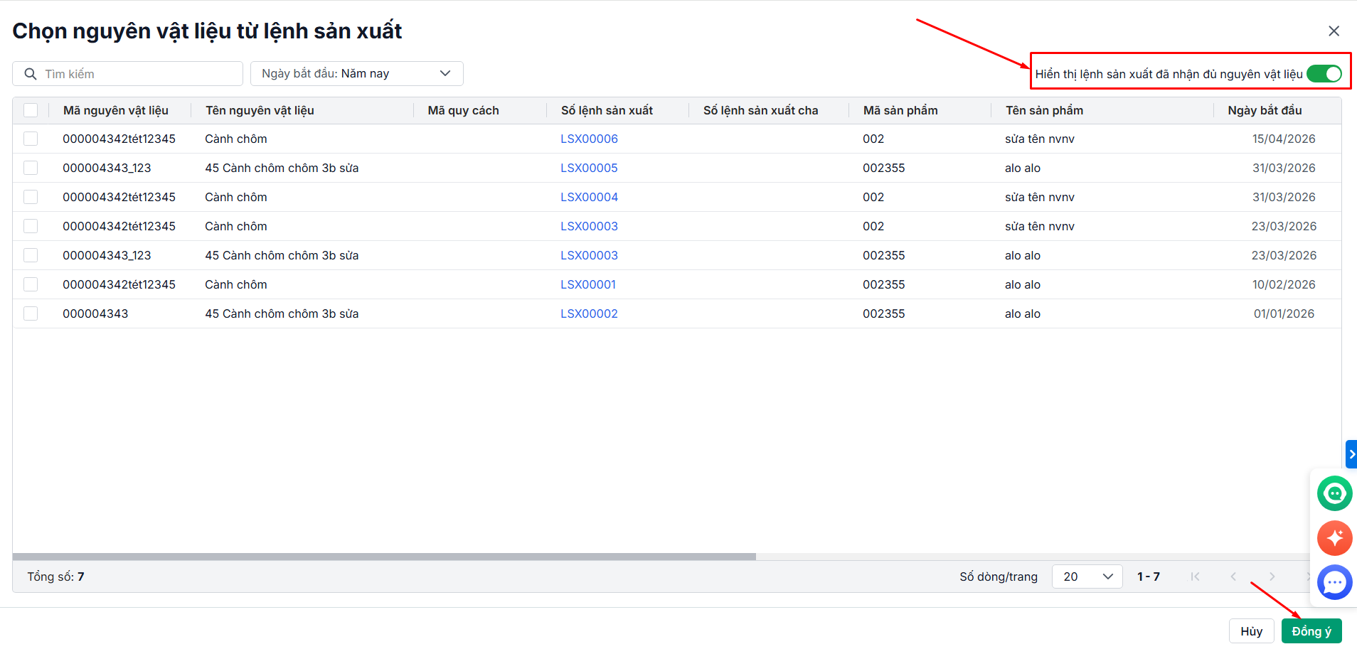This screenshot has width=1357, height=649.
Task: Click the '1 - 7' page range indicator
Action: [1148, 576]
